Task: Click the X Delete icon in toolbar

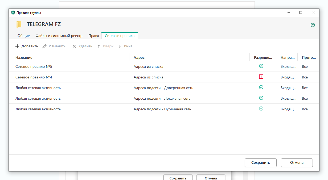Action: click(74, 46)
